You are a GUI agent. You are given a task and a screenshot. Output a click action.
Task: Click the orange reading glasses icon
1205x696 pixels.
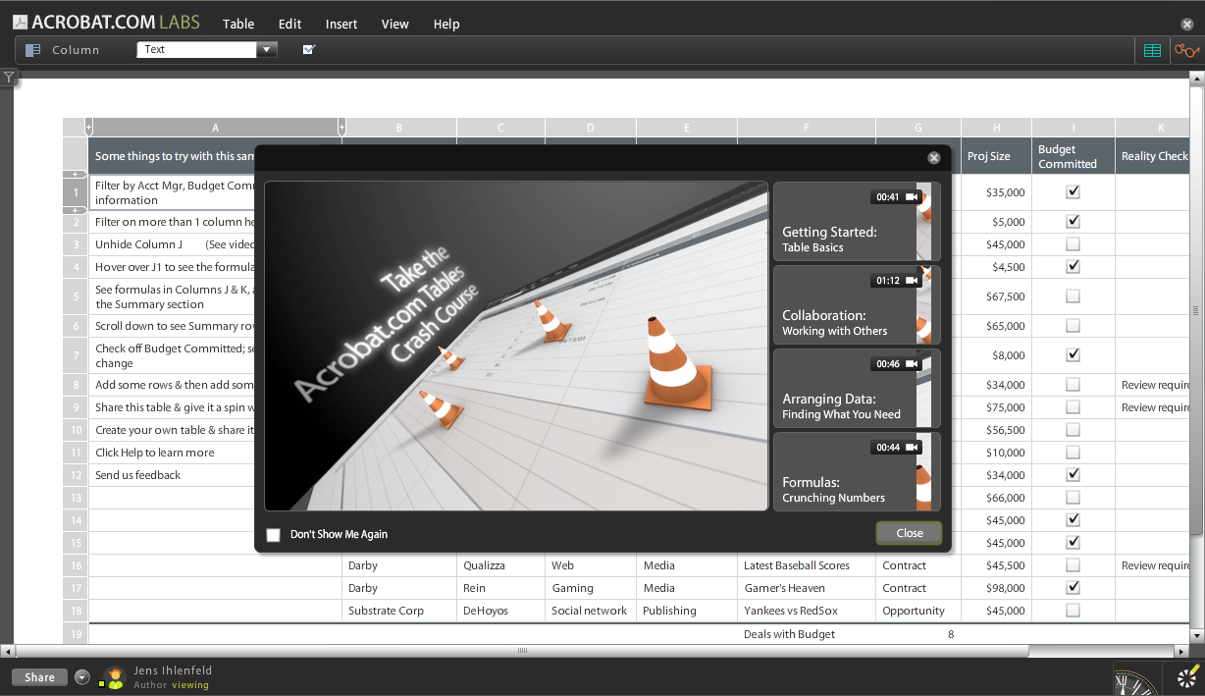pyautogui.click(x=1186, y=49)
